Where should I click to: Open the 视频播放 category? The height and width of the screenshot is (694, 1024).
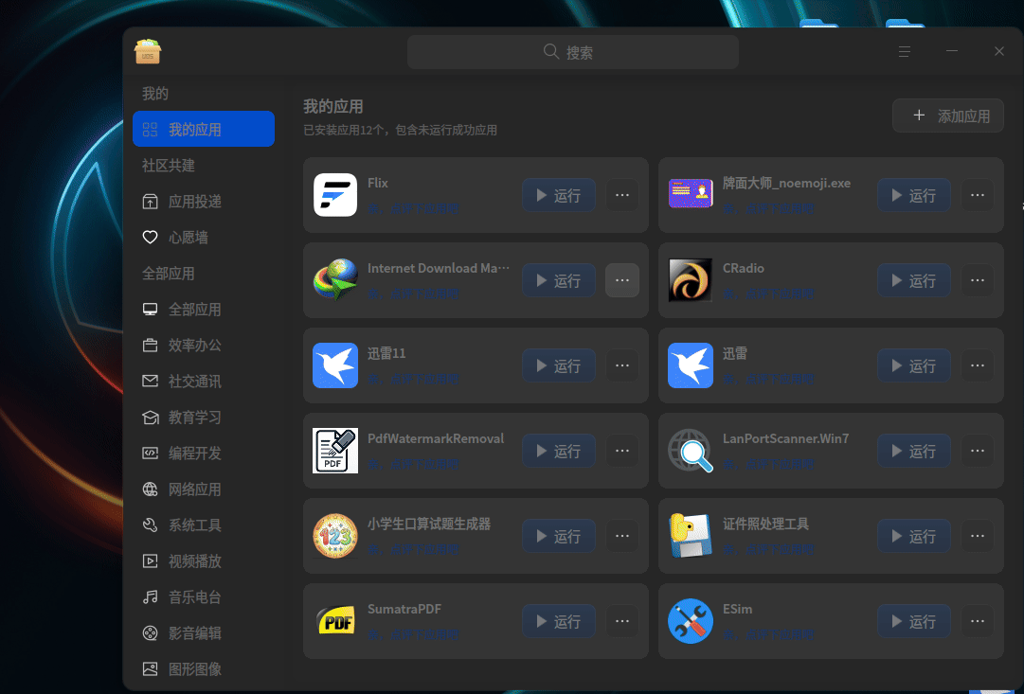coord(204,561)
